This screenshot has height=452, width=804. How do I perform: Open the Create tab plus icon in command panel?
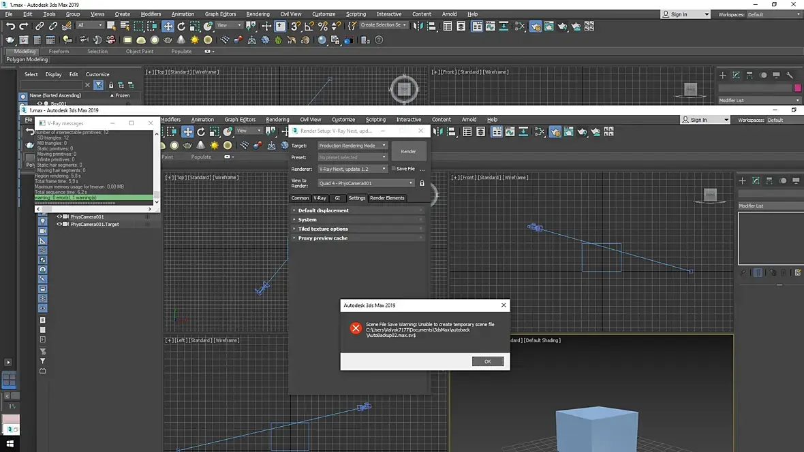[x=723, y=75]
